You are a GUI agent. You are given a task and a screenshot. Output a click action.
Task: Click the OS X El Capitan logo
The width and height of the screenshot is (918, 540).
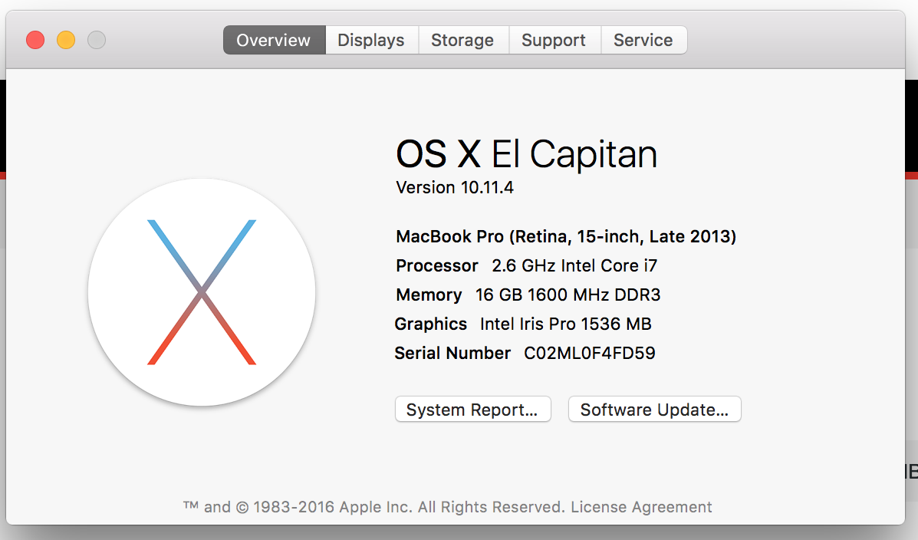click(x=201, y=292)
